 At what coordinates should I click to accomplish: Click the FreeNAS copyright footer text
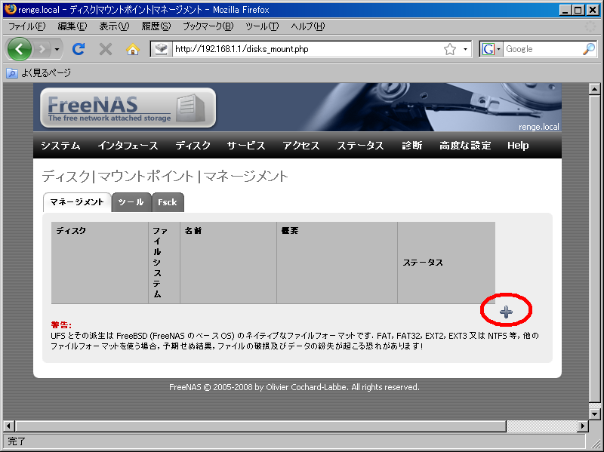294,387
